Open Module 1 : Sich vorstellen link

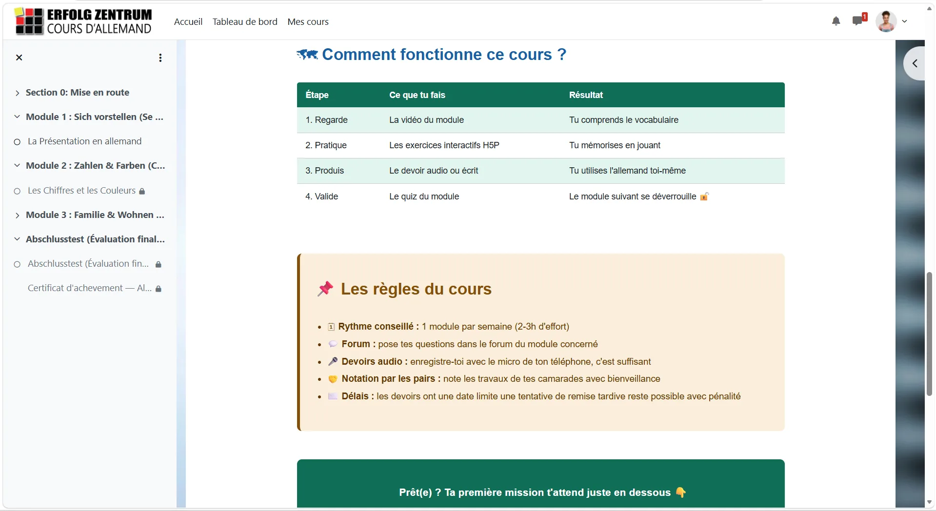click(x=95, y=117)
